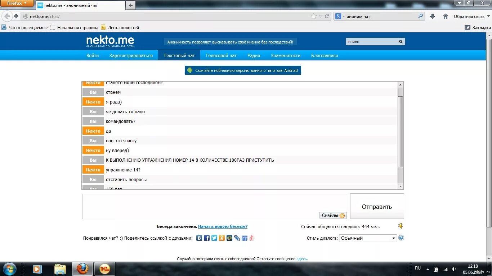Share chat link via Twitter icon

[x=214, y=238]
